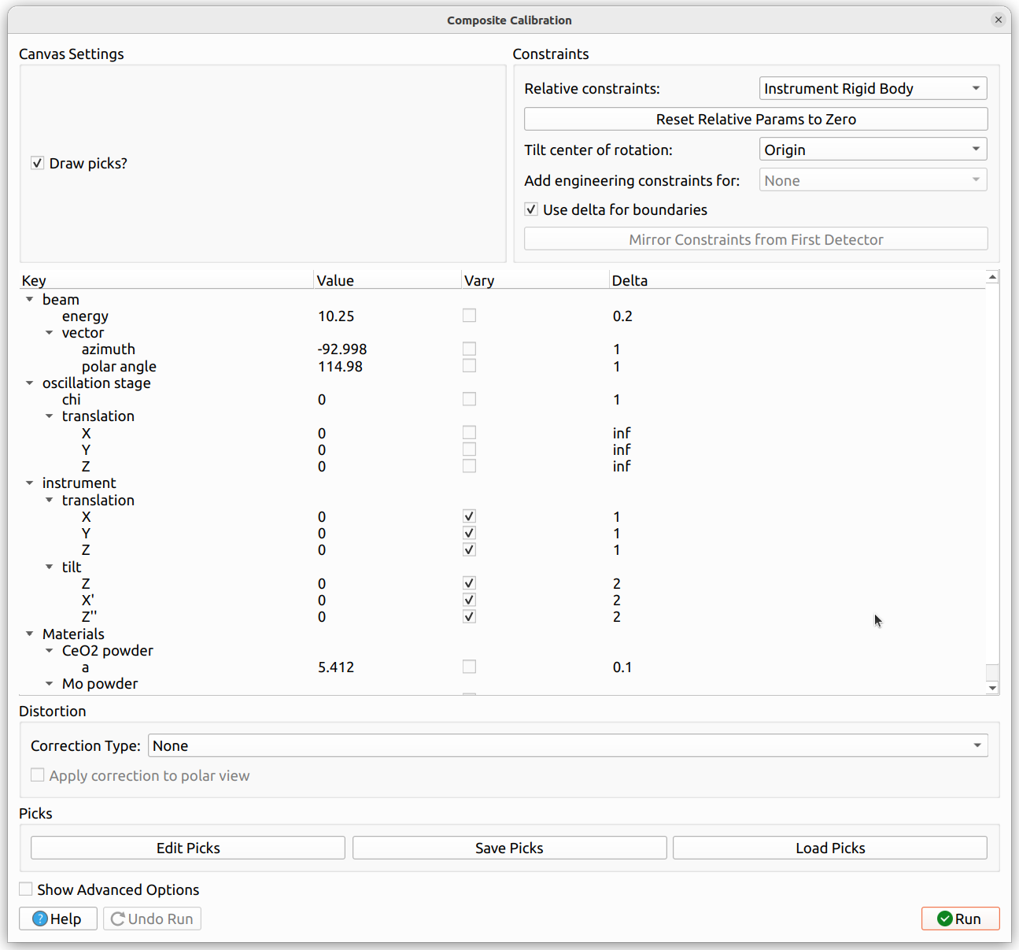Check the Vary box for chi

point(469,399)
